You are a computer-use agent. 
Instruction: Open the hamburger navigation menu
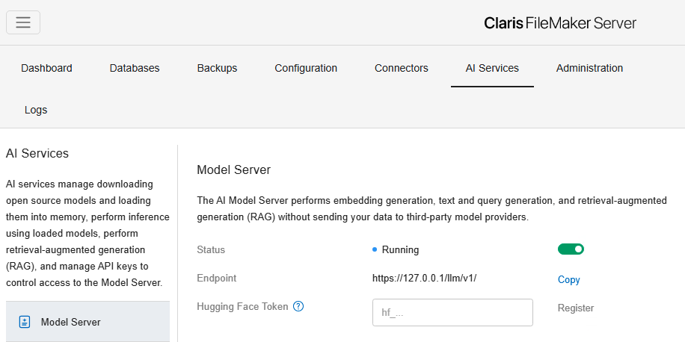[23, 22]
